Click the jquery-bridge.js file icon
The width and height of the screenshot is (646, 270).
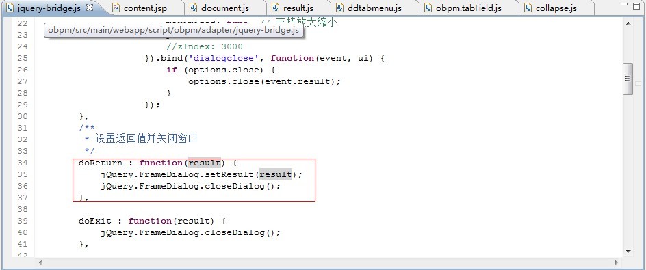click(x=10, y=8)
